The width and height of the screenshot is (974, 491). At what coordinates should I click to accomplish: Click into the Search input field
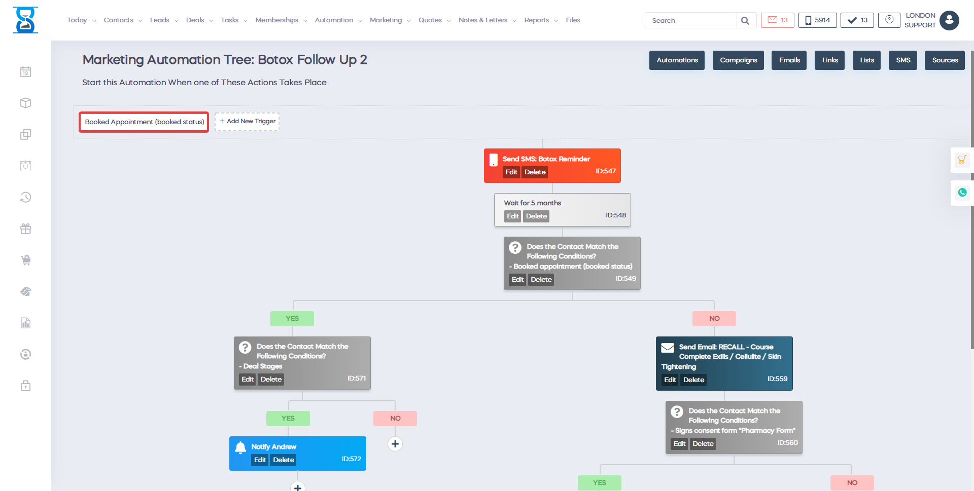point(690,21)
